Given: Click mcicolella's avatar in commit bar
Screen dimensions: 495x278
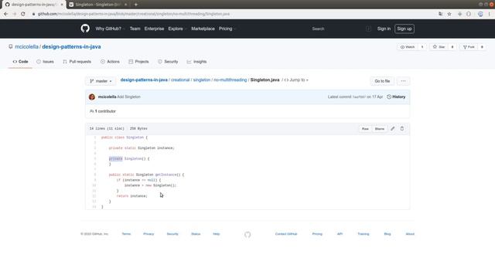Looking at the screenshot, I should pyautogui.click(x=92, y=97).
